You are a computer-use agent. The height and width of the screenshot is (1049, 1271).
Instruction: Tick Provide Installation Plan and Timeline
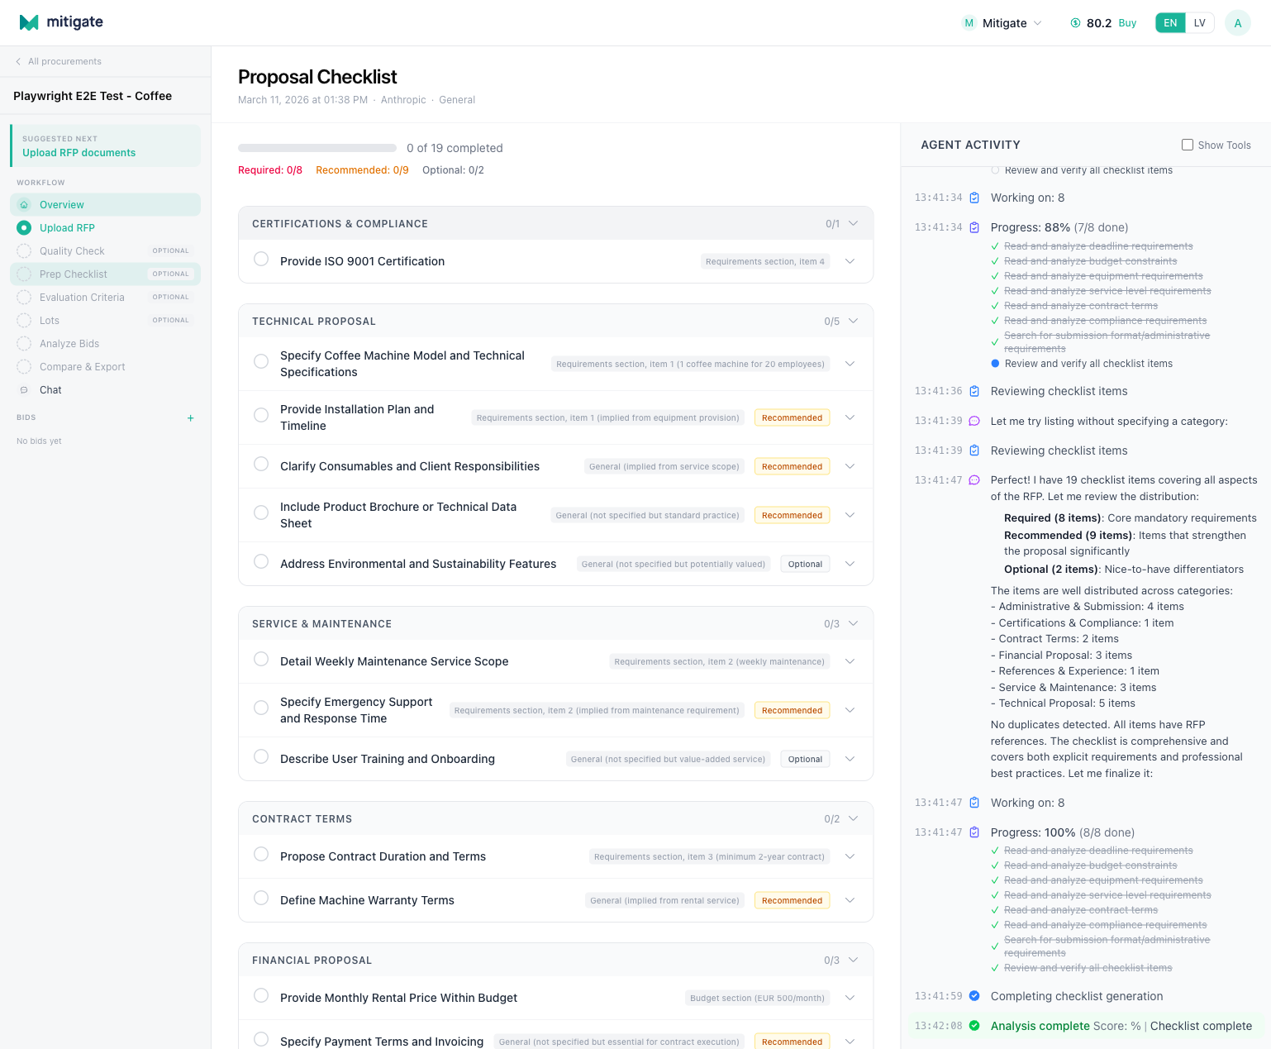261,415
